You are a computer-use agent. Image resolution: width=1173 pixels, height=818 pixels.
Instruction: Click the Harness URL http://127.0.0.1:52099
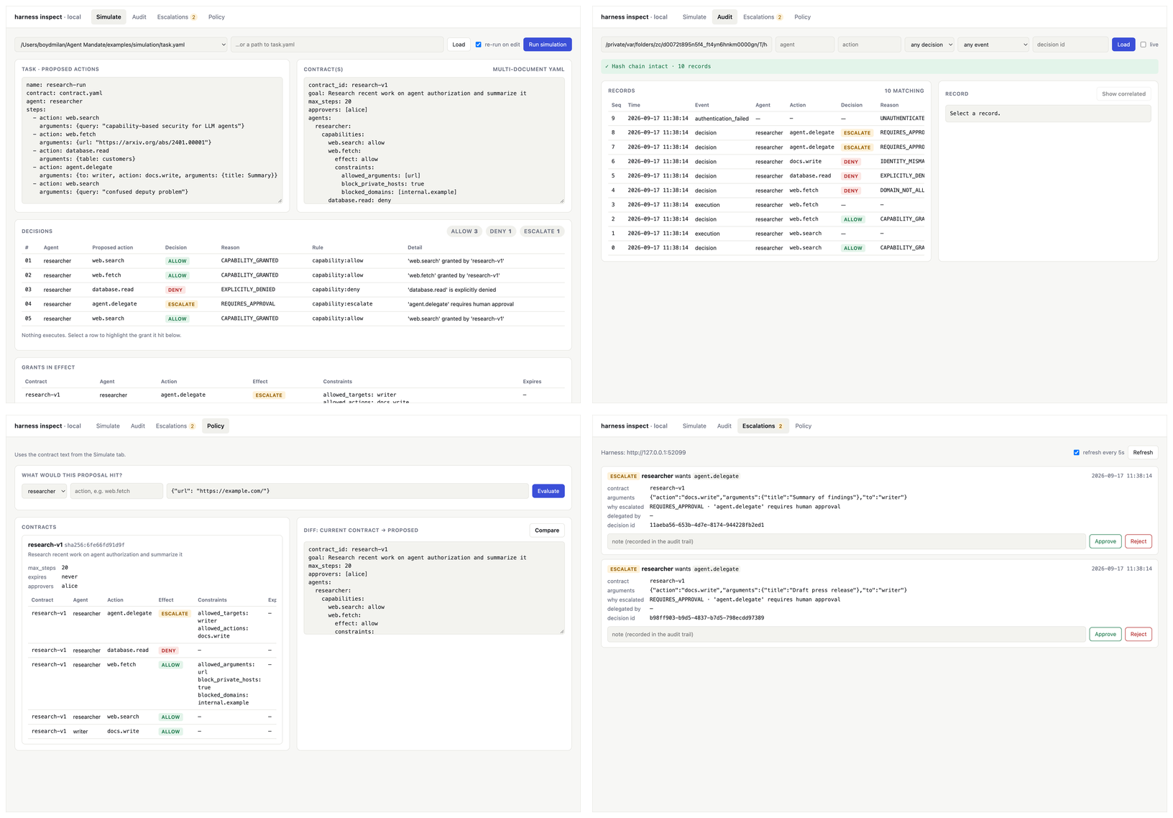(643, 453)
